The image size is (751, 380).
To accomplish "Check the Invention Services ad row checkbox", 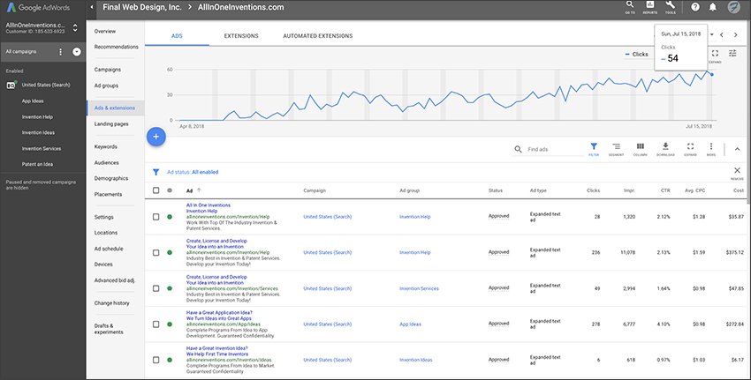I will click(156, 288).
